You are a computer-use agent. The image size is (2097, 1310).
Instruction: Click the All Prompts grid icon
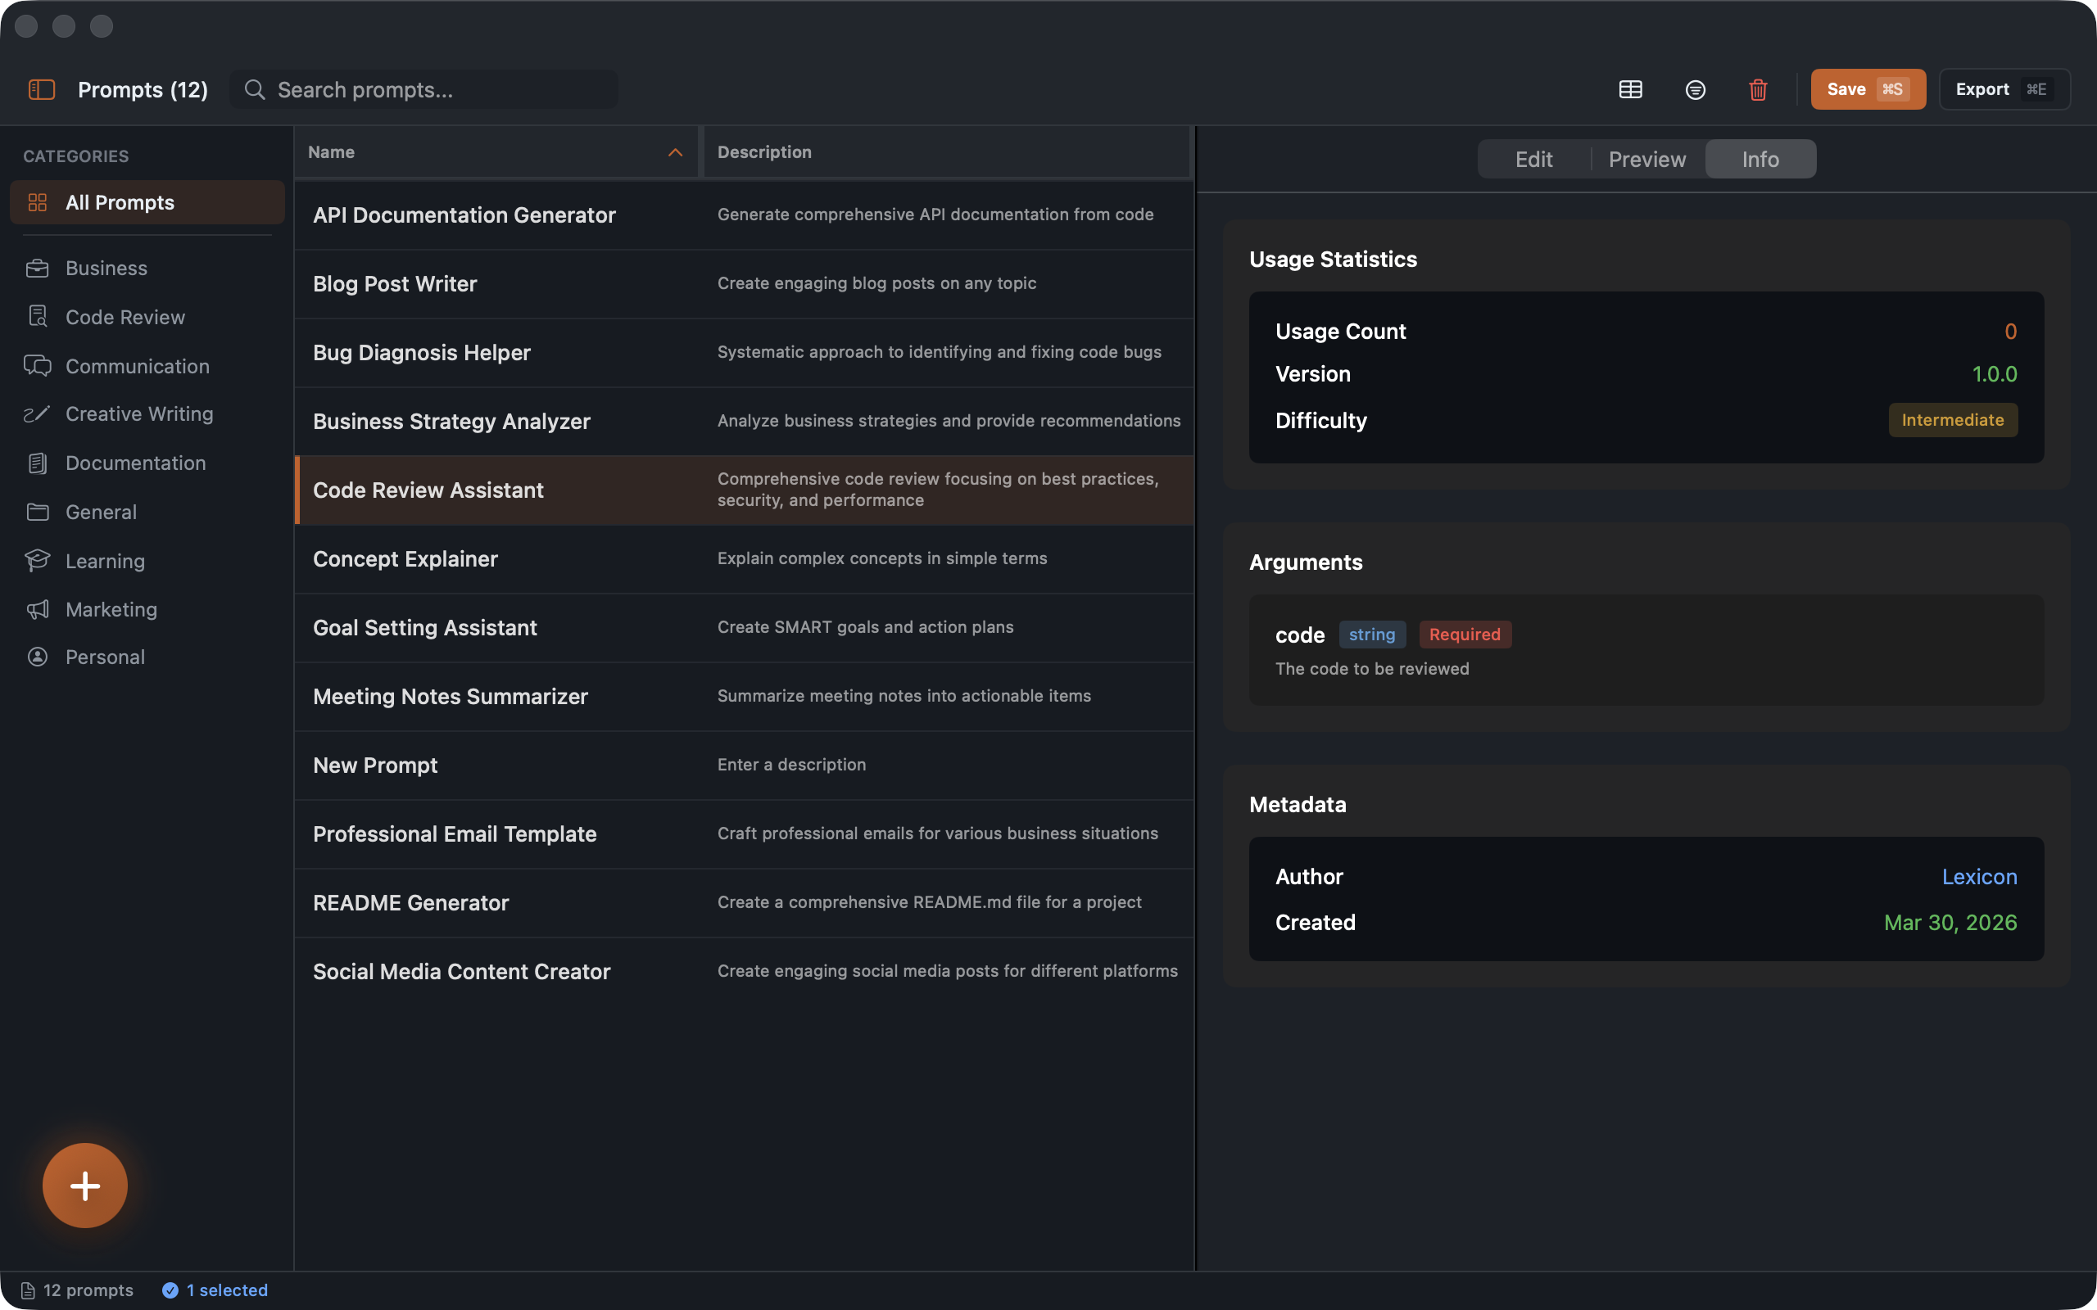37,202
